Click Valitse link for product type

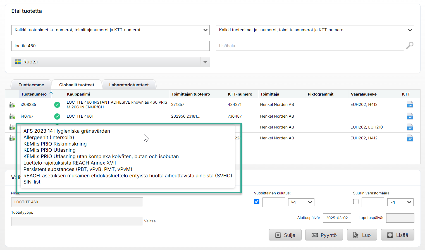tap(150, 221)
